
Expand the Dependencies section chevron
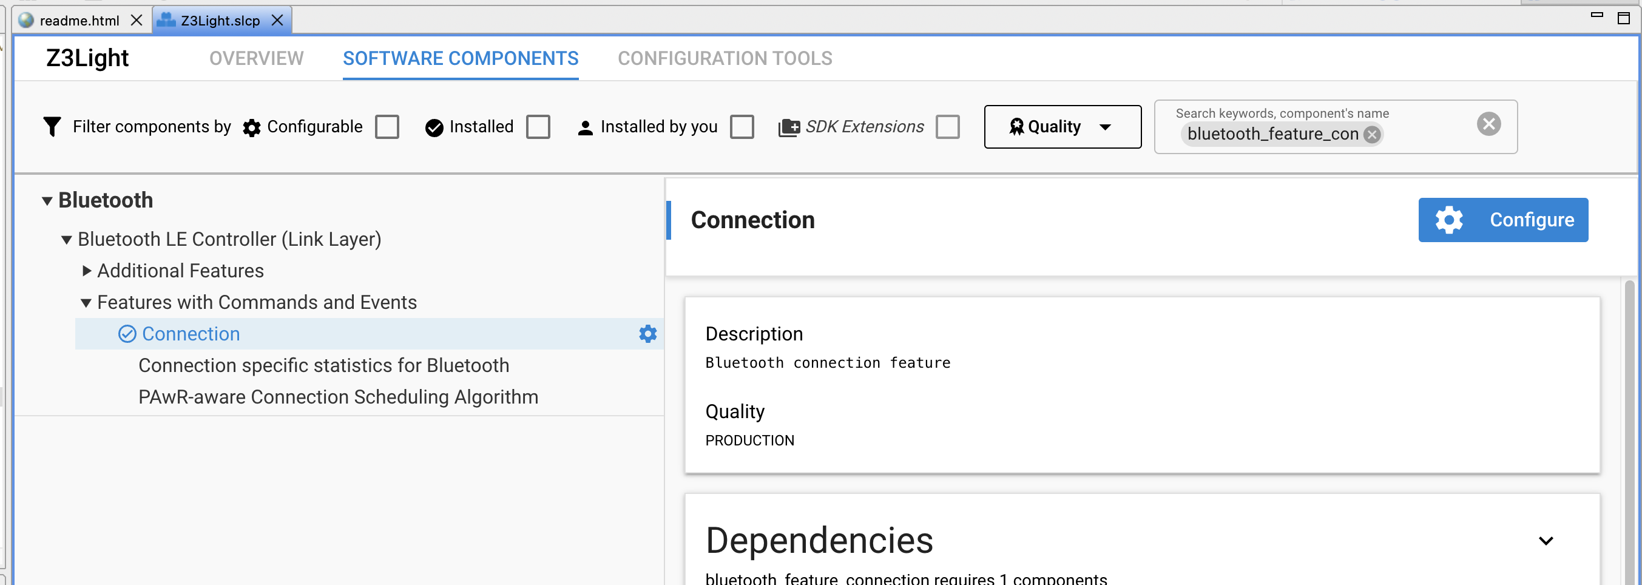pos(1546,541)
